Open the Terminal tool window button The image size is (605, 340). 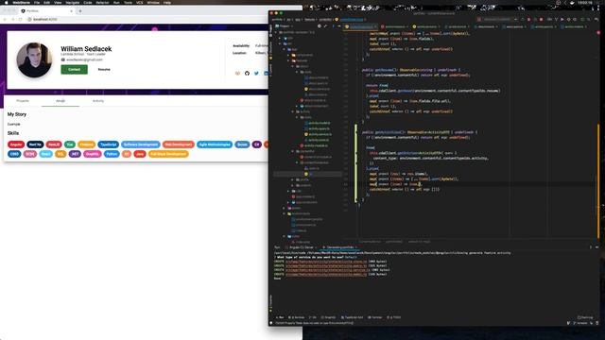[375, 317]
